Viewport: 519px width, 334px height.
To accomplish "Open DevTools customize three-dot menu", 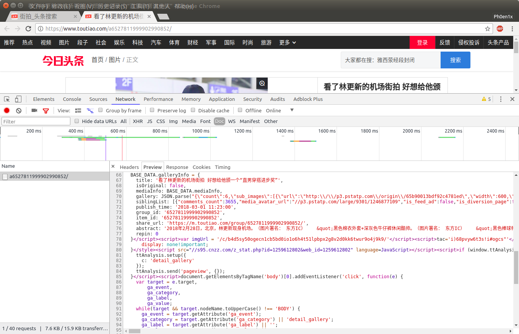I will click(x=501, y=99).
